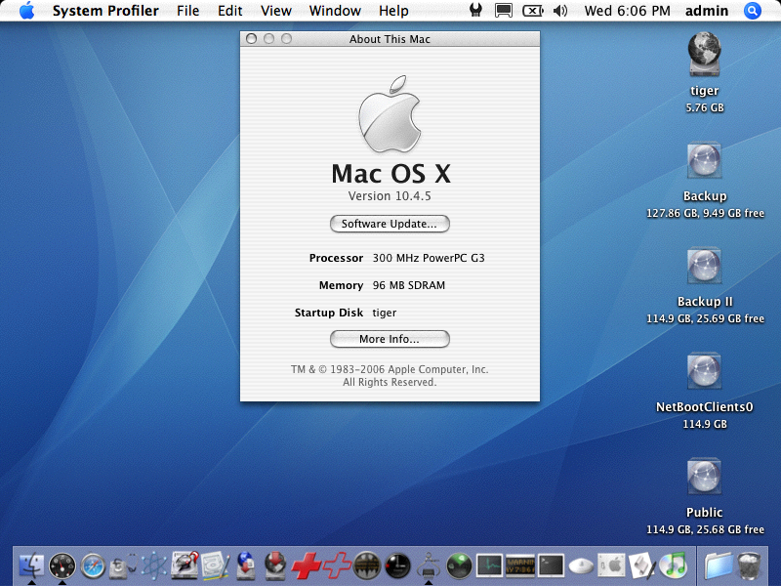Image resolution: width=781 pixels, height=586 pixels.
Task: Check the battery status menu icon
Action: click(x=532, y=11)
